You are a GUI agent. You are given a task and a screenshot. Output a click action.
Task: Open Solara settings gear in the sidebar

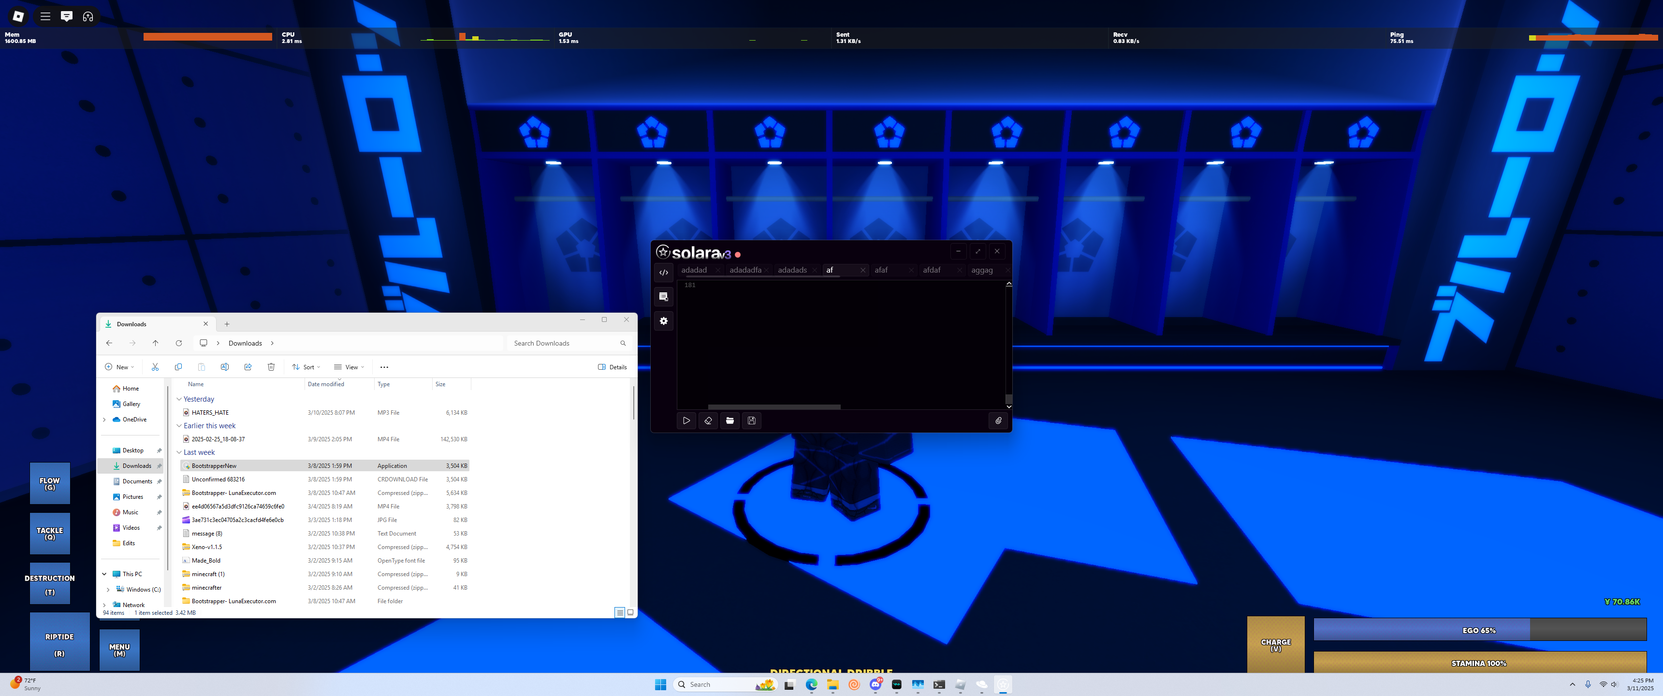click(x=664, y=321)
